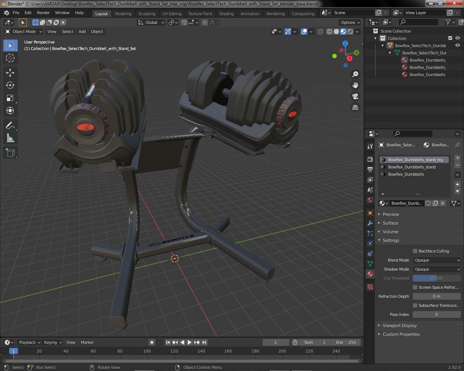
Task: Toggle viewport overlays button
Action: 304,32
